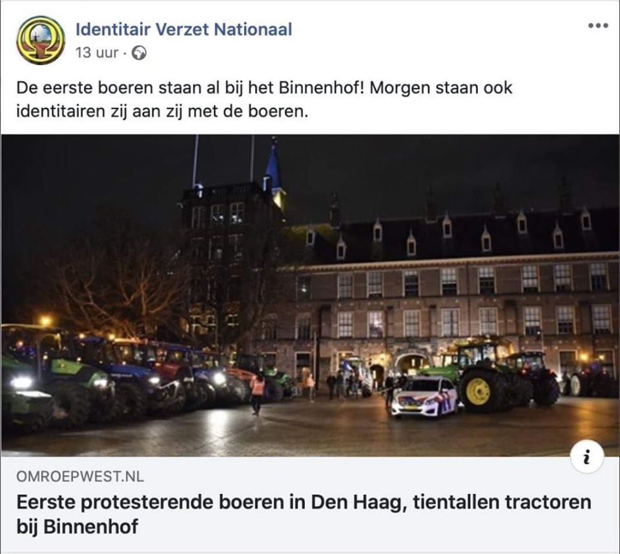
Task: Open the Identitair Verzet Nationaal page name
Action: click(184, 30)
